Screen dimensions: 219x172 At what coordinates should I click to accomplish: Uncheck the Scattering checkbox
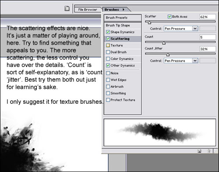(x=108, y=39)
